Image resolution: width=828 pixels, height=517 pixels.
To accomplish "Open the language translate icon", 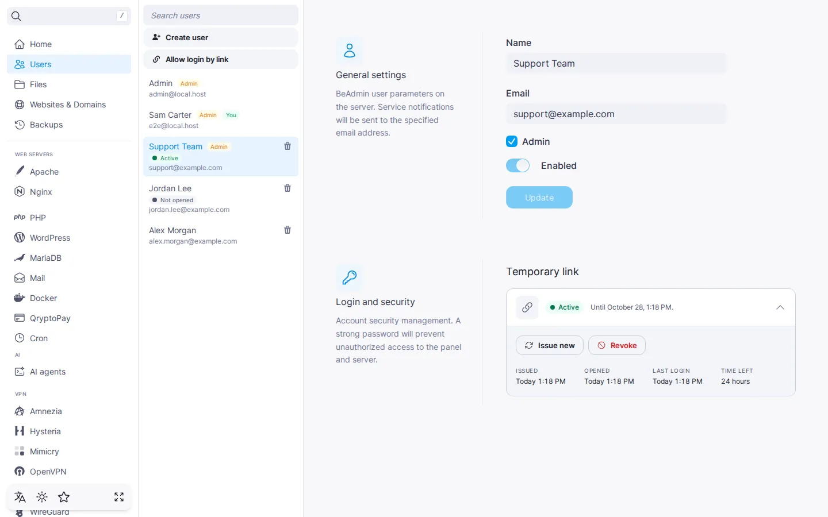I will tap(20, 497).
